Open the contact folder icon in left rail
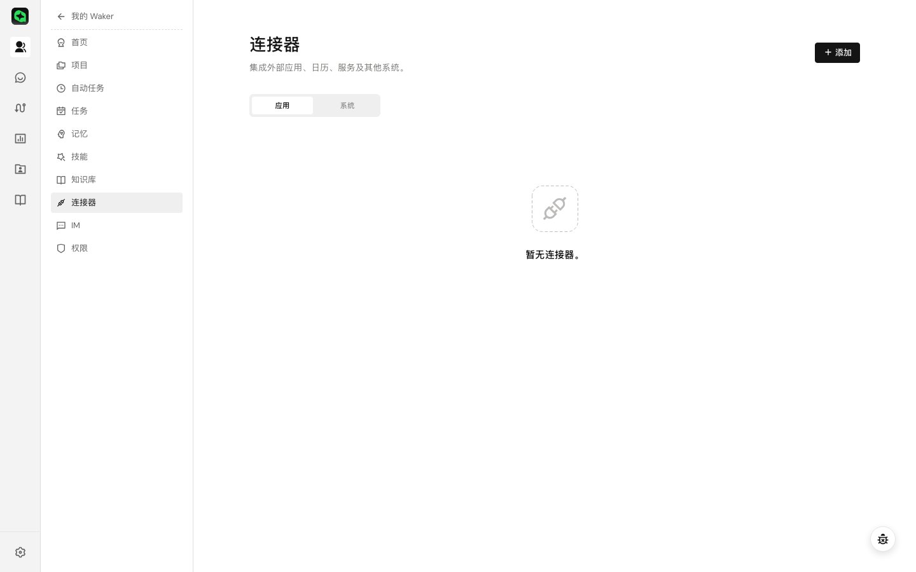Image resolution: width=916 pixels, height=572 pixels. coord(20,169)
